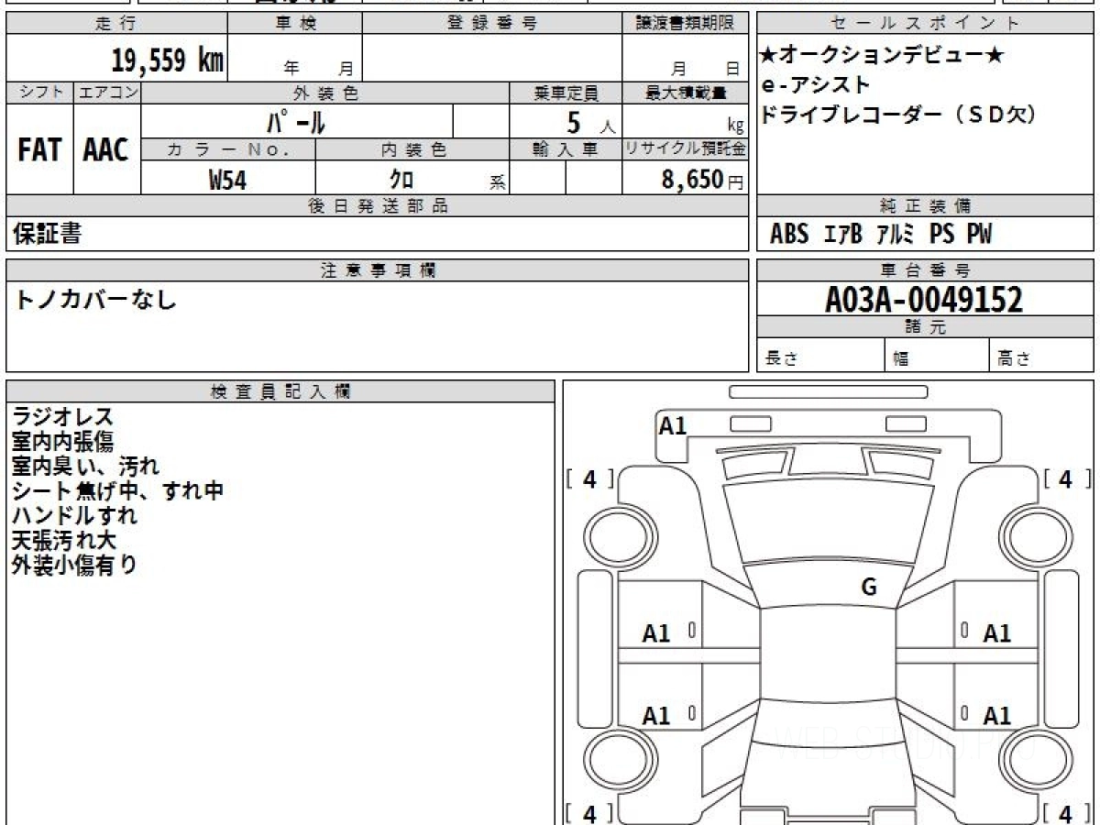Image resolution: width=1100 pixels, height=825 pixels.
Task: Select the 後日発送部品 header
Action: coord(377,206)
